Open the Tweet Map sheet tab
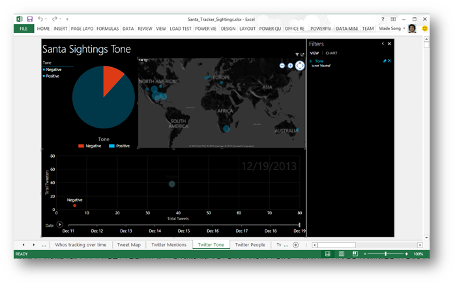457x286 pixels. [x=129, y=245]
